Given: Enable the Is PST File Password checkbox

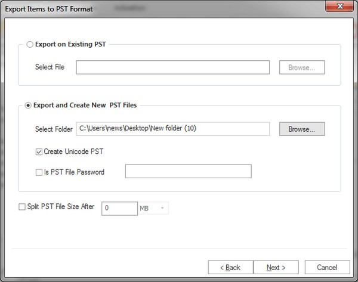Looking at the screenshot, I should [39, 172].
